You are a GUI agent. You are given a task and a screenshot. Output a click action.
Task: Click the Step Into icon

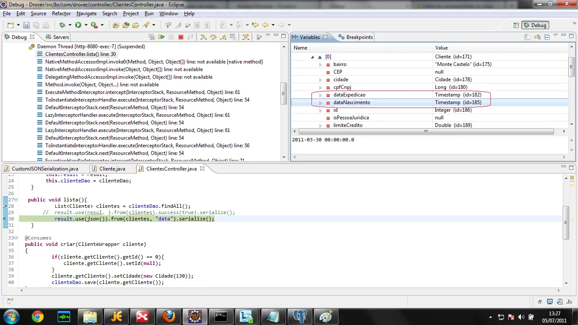click(x=204, y=37)
